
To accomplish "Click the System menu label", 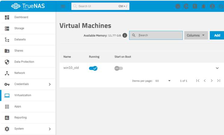I will [19, 129].
